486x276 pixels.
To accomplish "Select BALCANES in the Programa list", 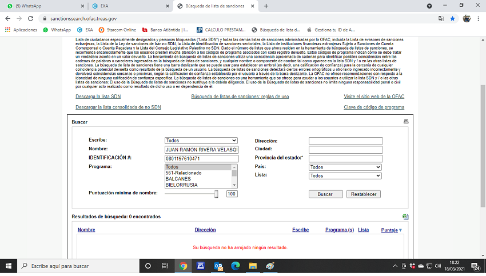I will pos(178,179).
